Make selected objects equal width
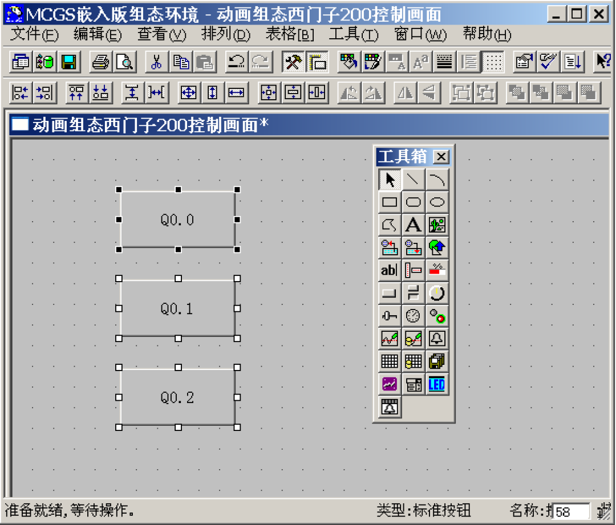 [x=236, y=93]
